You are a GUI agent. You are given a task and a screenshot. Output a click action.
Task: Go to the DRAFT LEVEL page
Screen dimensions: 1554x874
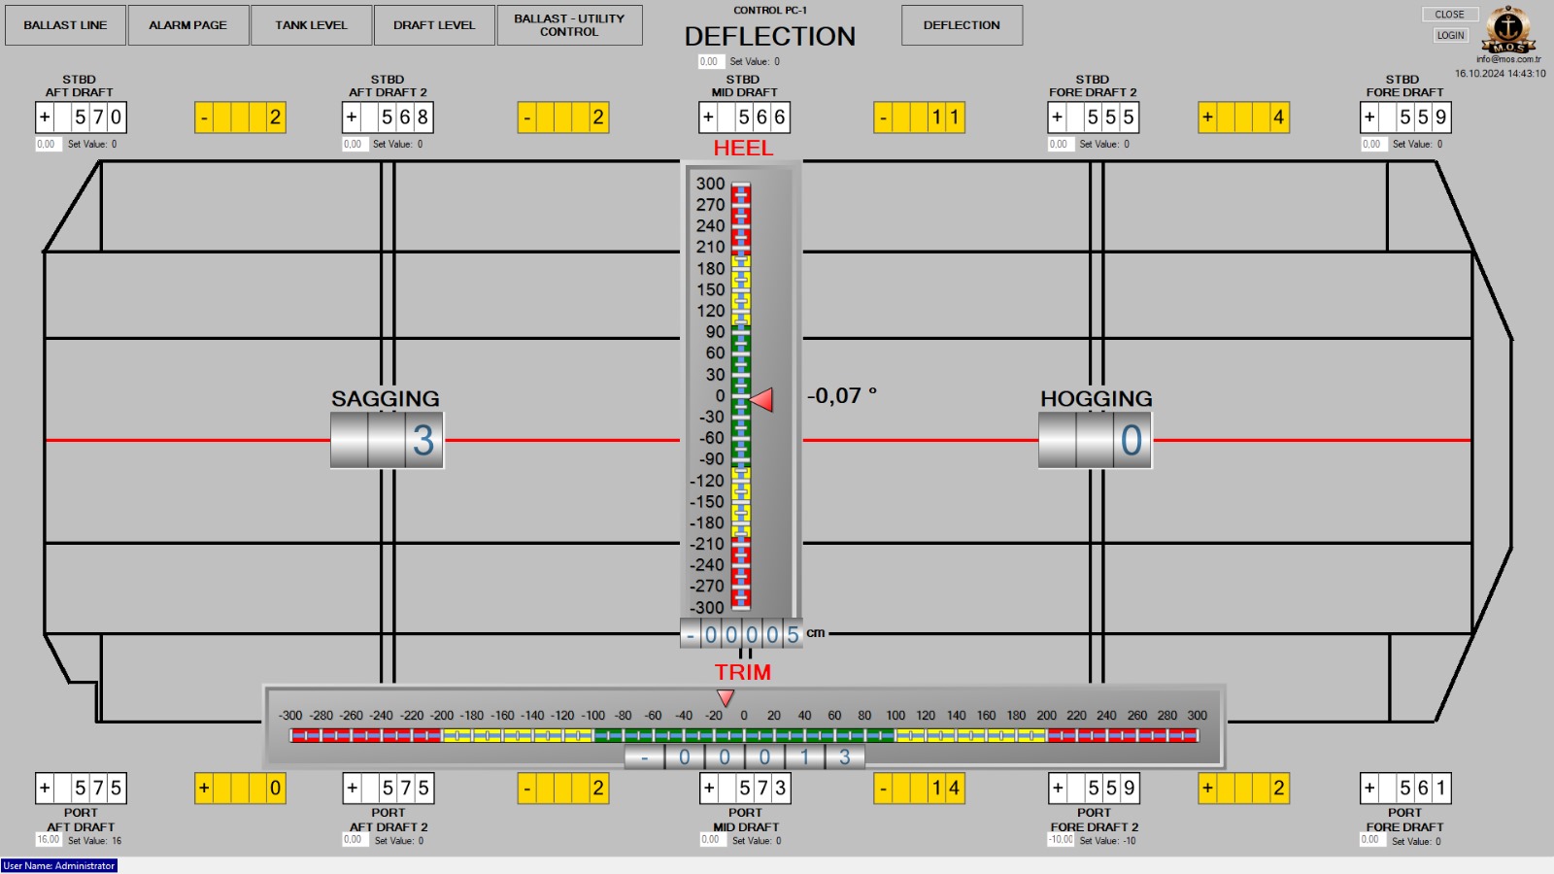(434, 25)
